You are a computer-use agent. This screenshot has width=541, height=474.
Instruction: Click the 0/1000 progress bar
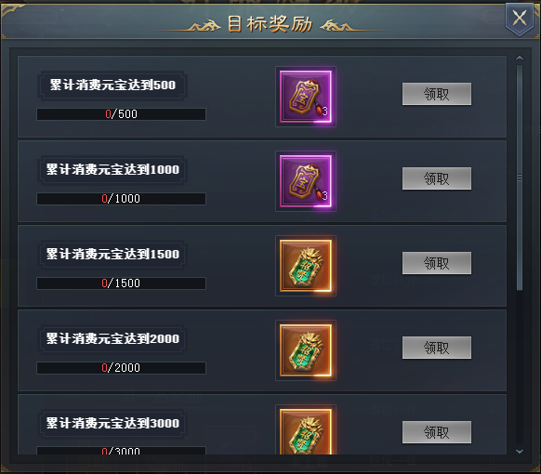[x=121, y=199]
